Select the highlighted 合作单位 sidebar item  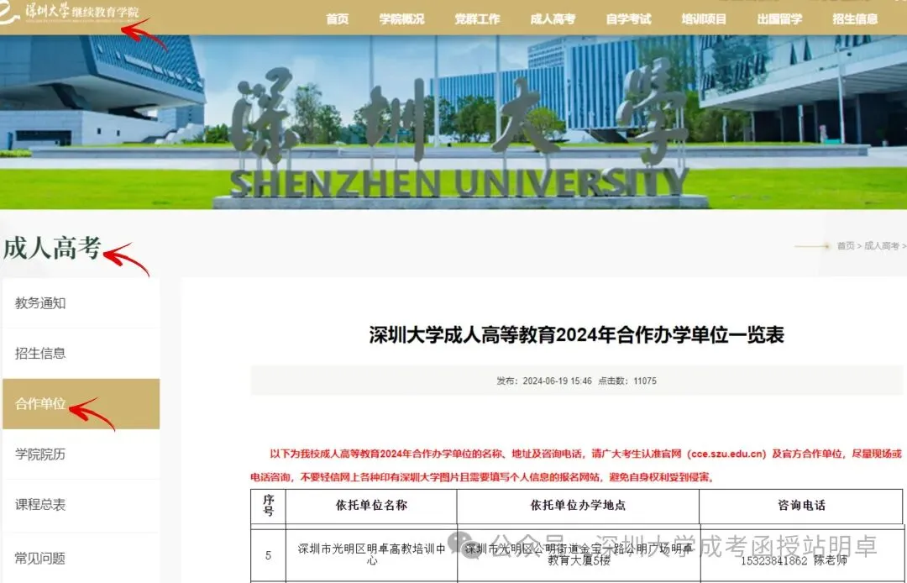(81, 404)
